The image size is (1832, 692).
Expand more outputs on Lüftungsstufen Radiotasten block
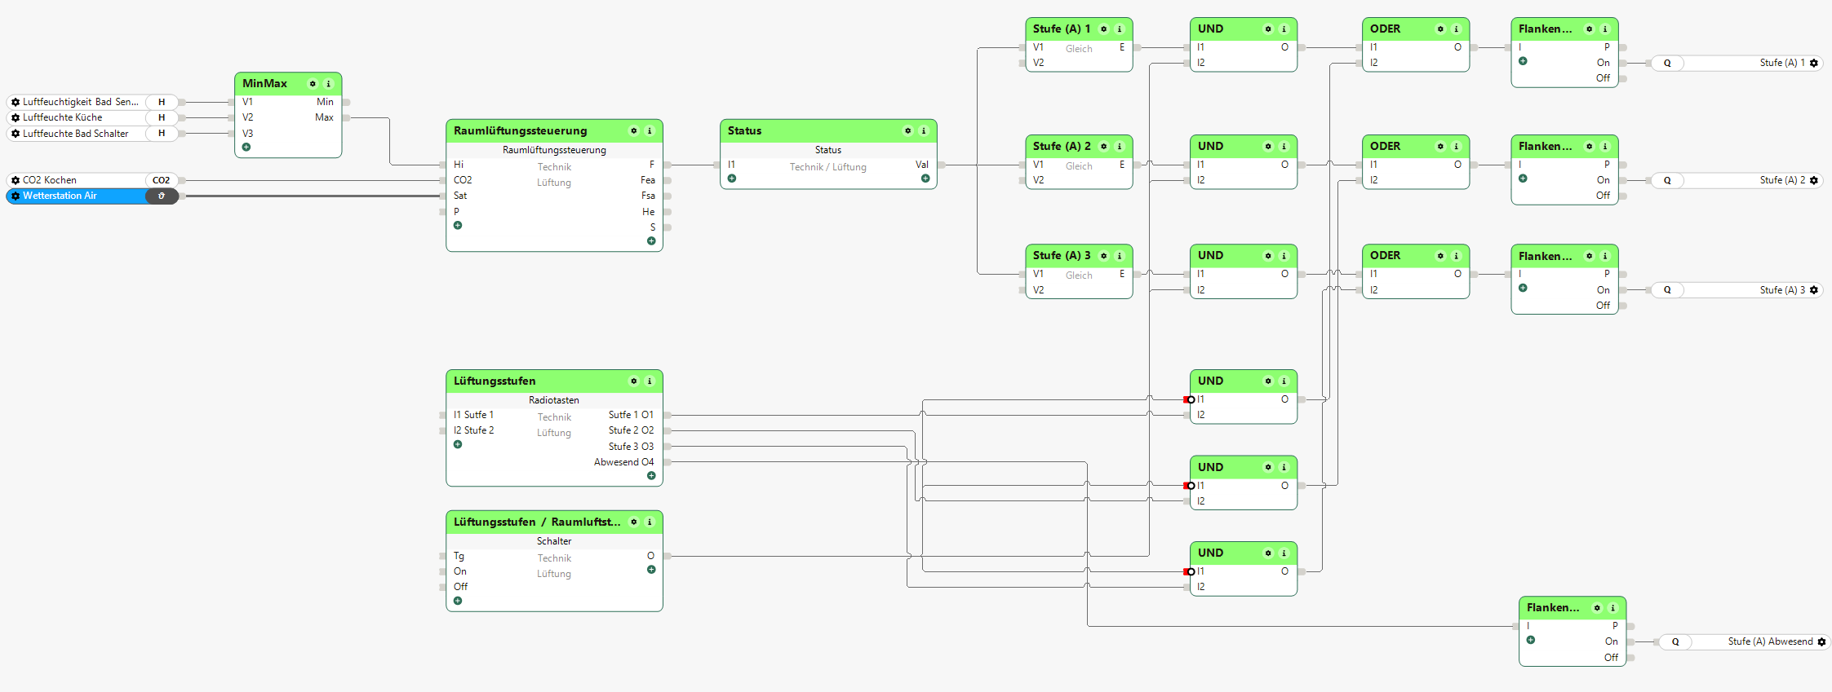point(651,476)
